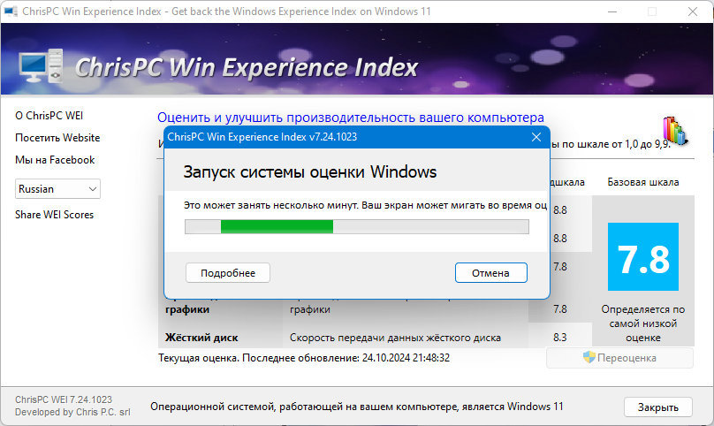Click the Переоценка button
The height and width of the screenshot is (426, 714).
(x=619, y=358)
